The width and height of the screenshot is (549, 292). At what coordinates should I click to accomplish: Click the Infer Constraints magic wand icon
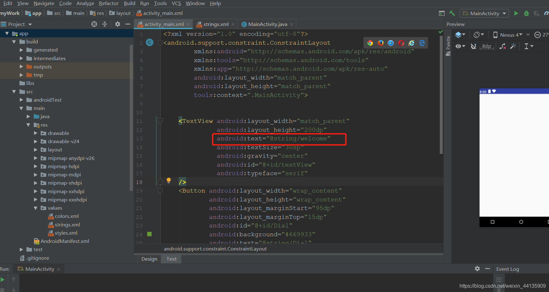pos(513,46)
